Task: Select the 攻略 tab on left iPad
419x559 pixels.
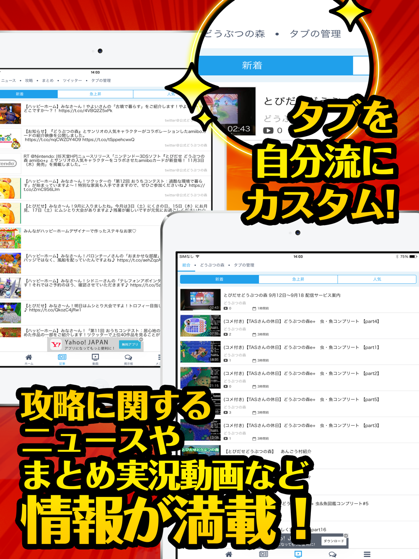Action: pos(29,80)
